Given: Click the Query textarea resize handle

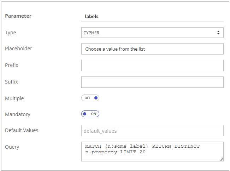Looking at the screenshot, I should coord(221,159).
